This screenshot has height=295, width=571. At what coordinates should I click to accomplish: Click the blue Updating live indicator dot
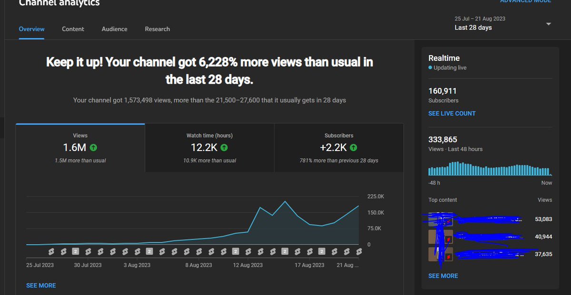(x=430, y=68)
